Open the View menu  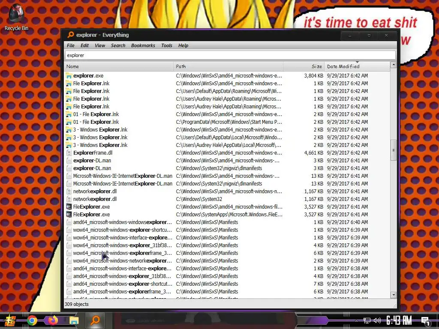pyautogui.click(x=100, y=45)
